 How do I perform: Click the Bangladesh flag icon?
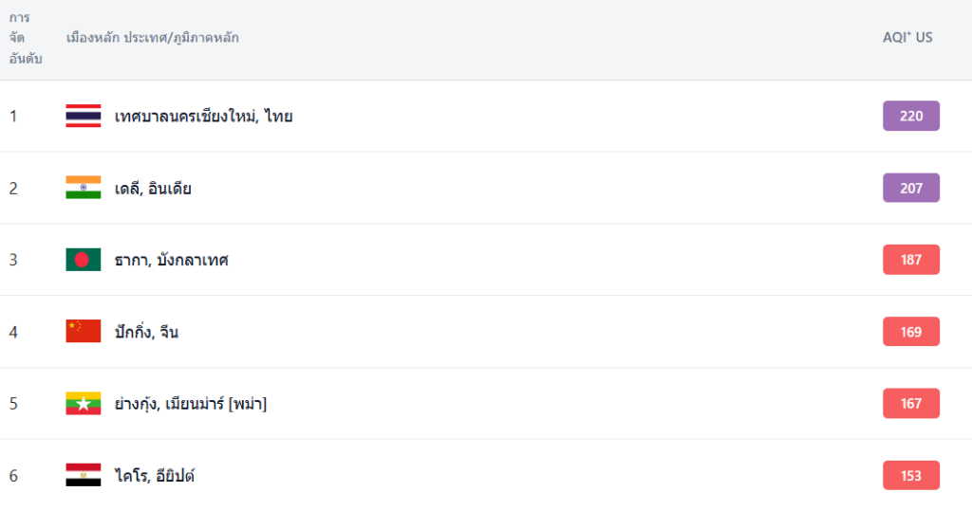point(83,260)
